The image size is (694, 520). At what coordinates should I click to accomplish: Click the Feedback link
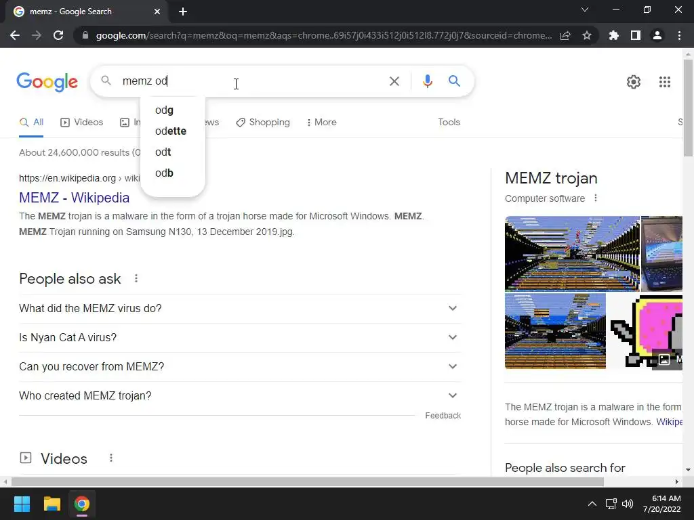pyautogui.click(x=443, y=416)
